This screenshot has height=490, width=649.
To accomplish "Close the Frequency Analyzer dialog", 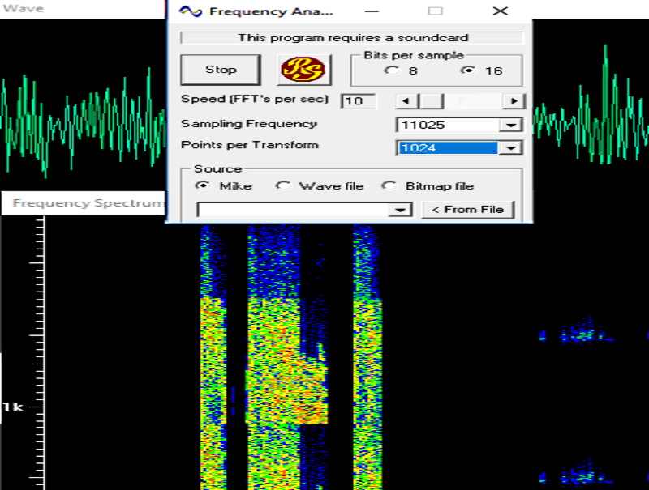I will pos(501,11).
